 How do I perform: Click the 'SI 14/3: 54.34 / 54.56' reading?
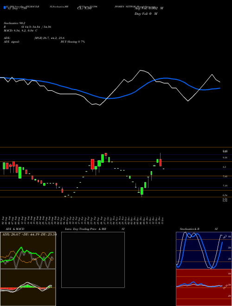coord(36,27)
